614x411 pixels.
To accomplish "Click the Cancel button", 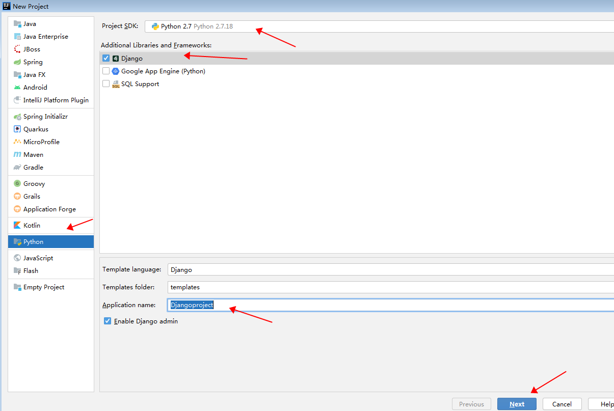I will 562,404.
